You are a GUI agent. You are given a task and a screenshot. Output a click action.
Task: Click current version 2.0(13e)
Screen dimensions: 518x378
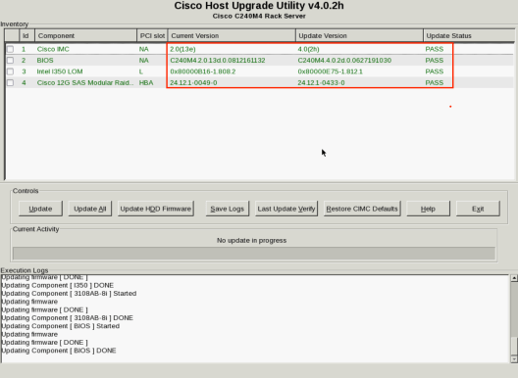182,49
